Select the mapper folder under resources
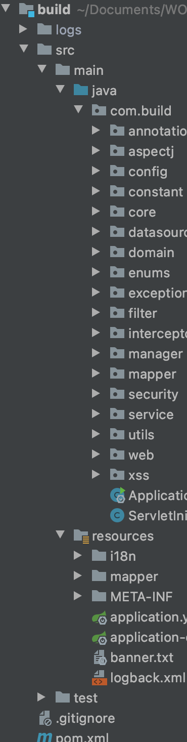This screenshot has width=187, height=742. click(x=134, y=576)
